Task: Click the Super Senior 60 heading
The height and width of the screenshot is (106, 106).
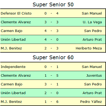Action: click(x=53, y=57)
